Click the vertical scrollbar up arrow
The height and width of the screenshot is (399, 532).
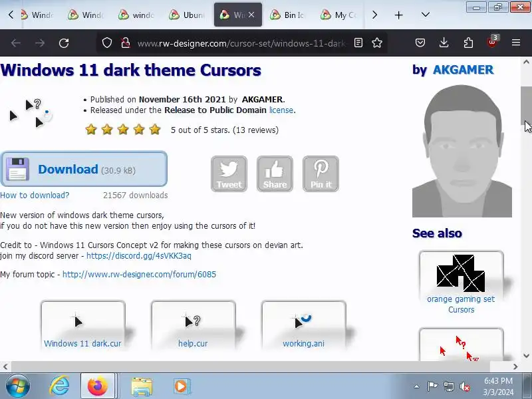[526, 62]
